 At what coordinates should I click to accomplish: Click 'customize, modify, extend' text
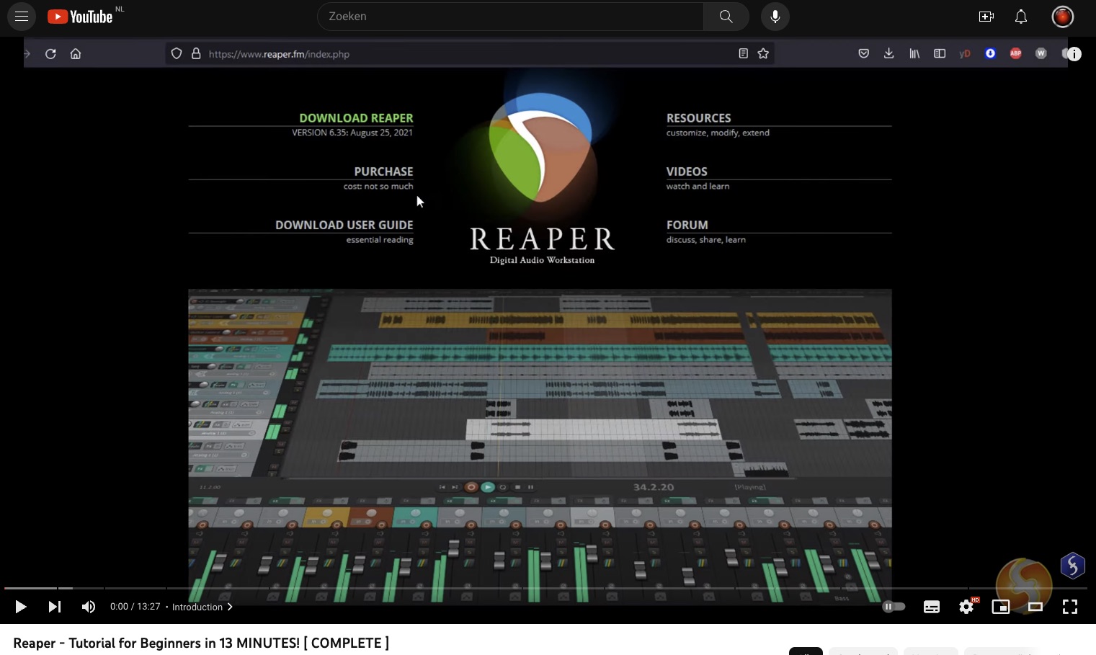[x=718, y=133]
